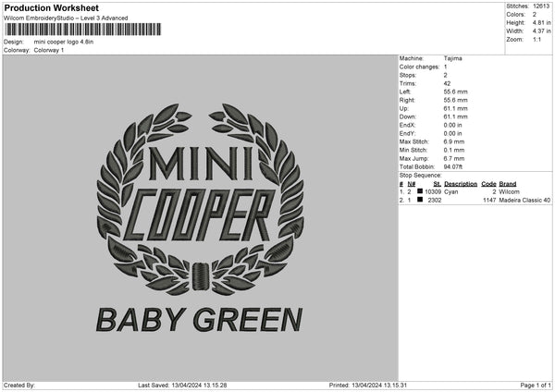This screenshot has height=392, width=555.
Task: Click the 'COOPER' lettering in design
Action: point(199,214)
